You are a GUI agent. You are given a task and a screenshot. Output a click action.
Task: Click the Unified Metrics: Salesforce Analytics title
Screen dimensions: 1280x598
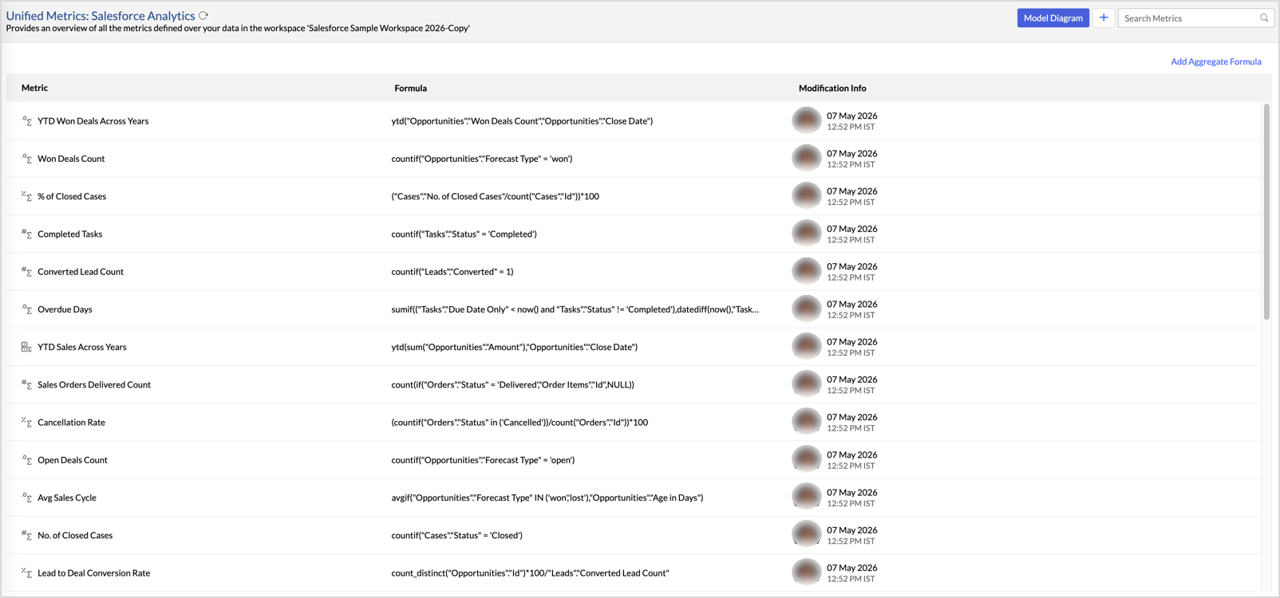101,15
